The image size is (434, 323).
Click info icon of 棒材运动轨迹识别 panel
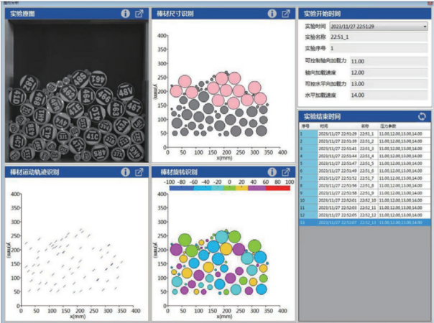[125, 172]
